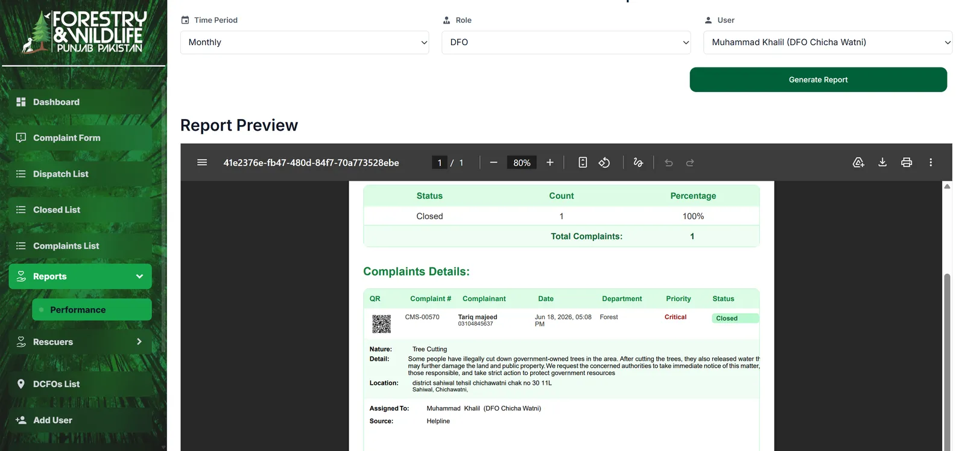The height and width of the screenshot is (451, 965).
Task: Print the report PDF
Action: [x=906, y=163]
